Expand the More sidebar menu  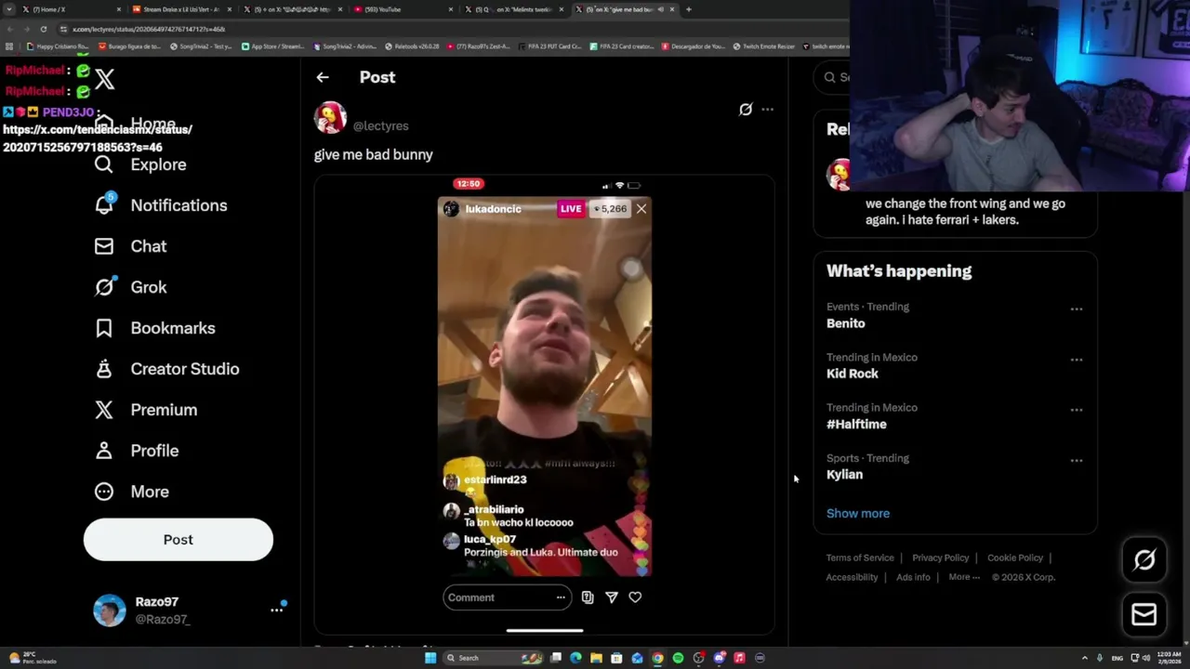point(131,492)
